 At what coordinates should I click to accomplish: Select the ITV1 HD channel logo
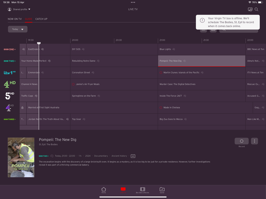(x=10, y=73)
